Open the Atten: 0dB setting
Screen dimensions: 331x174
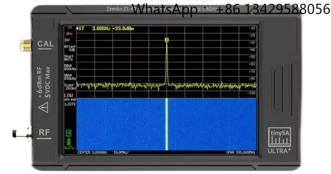(x=70, y=48)
